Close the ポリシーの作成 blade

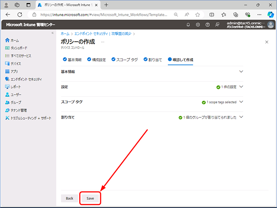click(x=267, y=42)
